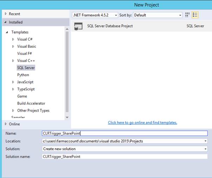The width and height of the screenshot is (212, 178).
Task: Open the Location path dropdown
Action: point(205,141)
